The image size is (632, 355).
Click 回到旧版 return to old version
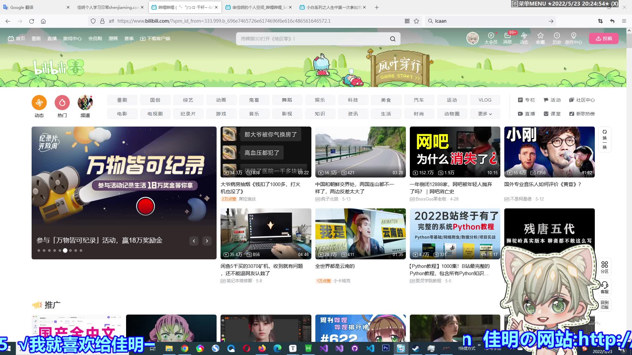click(605, 305)
